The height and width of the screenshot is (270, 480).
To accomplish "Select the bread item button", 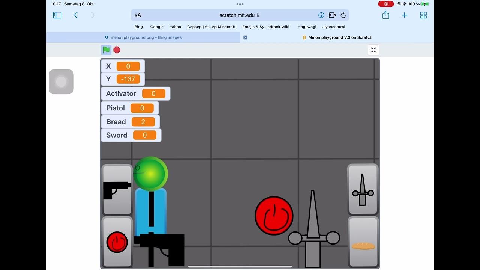I will coord(363,242).
